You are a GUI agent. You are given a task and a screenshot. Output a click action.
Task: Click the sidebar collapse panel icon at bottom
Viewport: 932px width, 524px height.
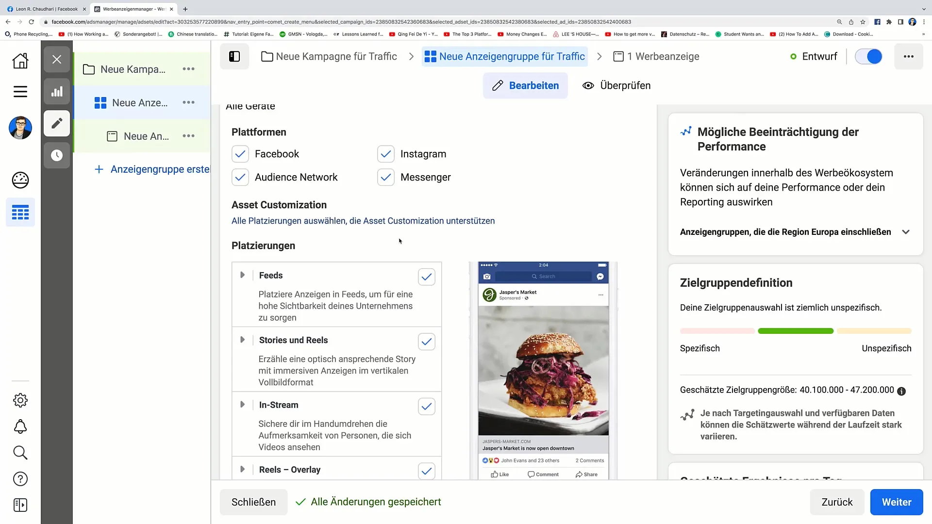(20, 505)
